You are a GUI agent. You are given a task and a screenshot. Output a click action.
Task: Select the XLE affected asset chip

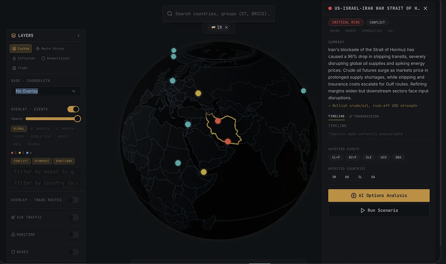pyautogui.click(x=369, y=157)
